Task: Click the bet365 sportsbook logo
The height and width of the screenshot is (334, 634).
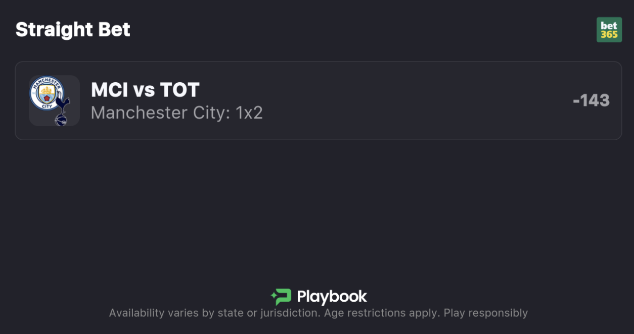Action: pos(609,30)
